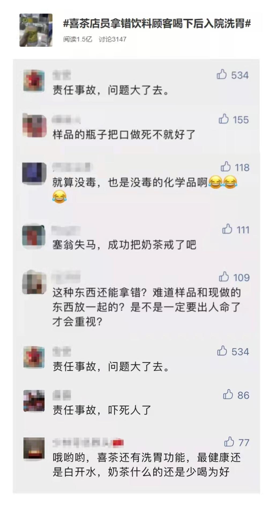Tap the username above the 哦哟哟 comment
This screenshot has height=505, width=273.
point(88,442)
